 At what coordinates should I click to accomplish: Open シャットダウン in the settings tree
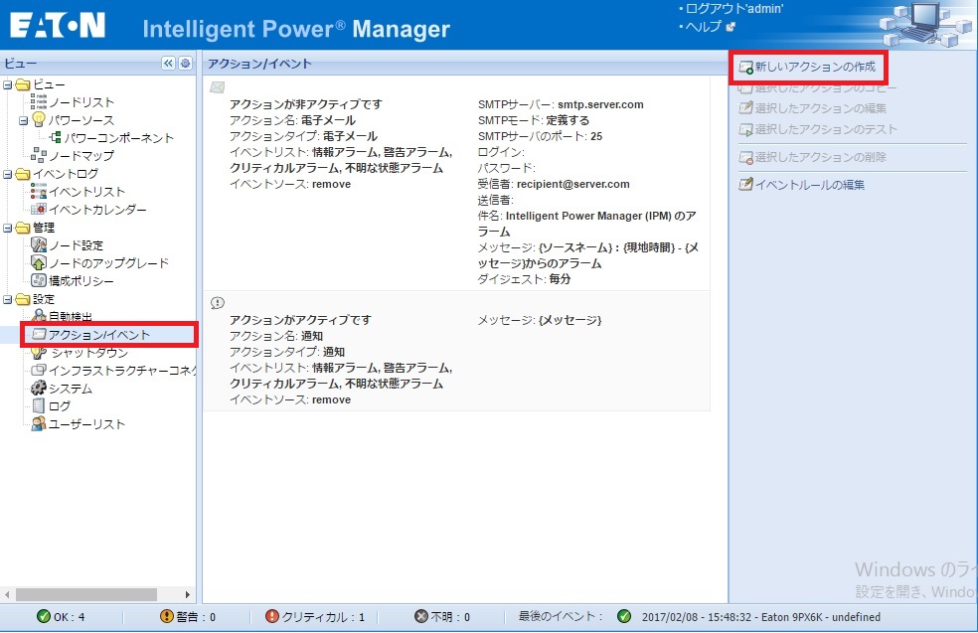88,353
